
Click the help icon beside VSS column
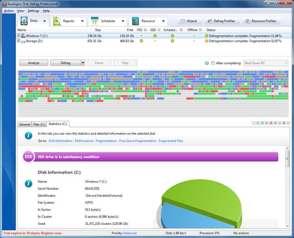[145, 30]
